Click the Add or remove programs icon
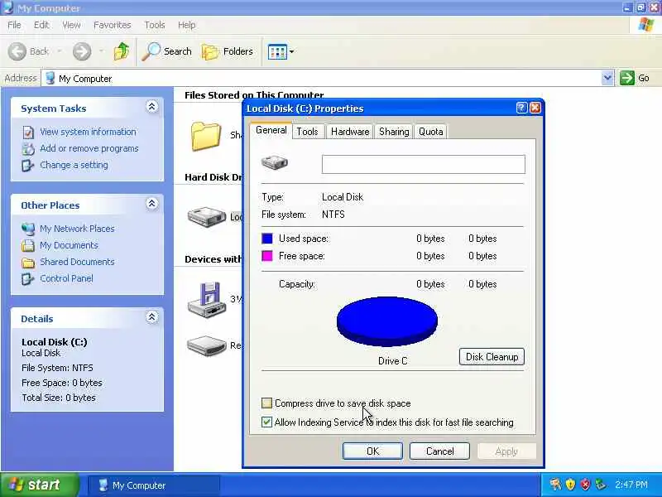662x497 pixels. click(x=28, y=149)
